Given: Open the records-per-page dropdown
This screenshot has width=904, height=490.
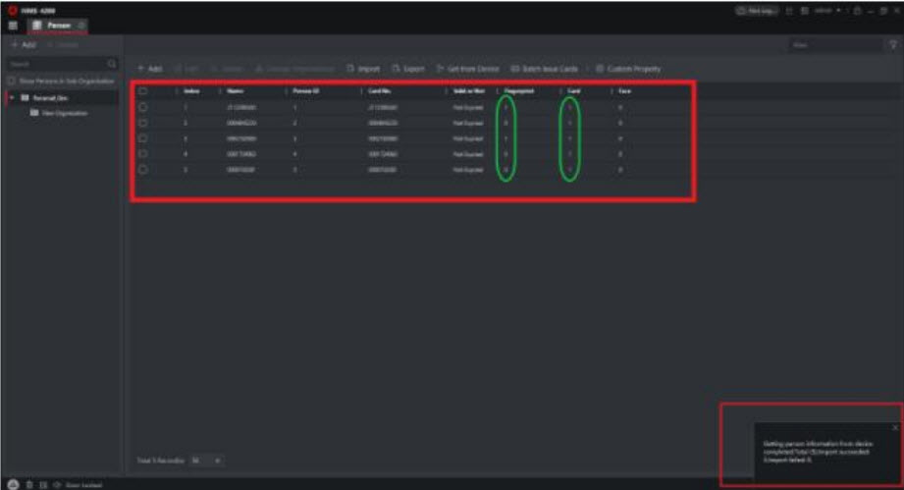Looking at the screenshot, I should tap(206, 460).
